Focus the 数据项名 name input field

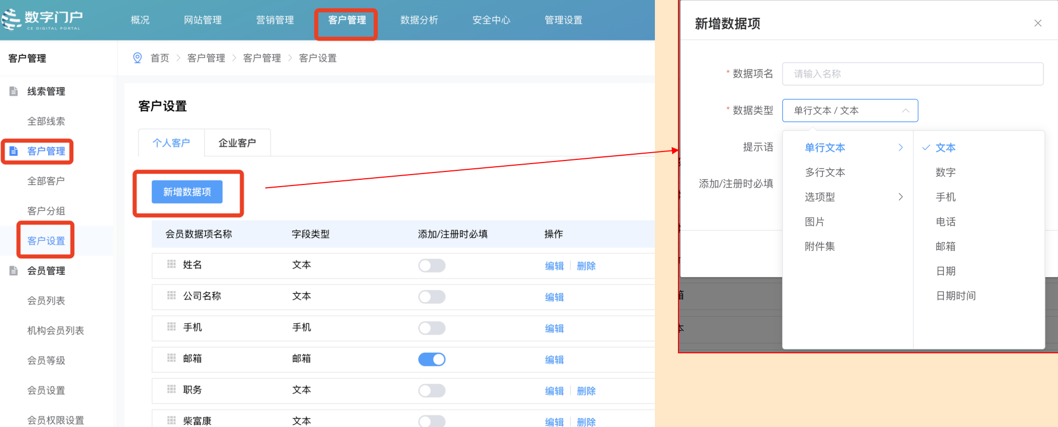pyautogui.click(x=912, y=74)
